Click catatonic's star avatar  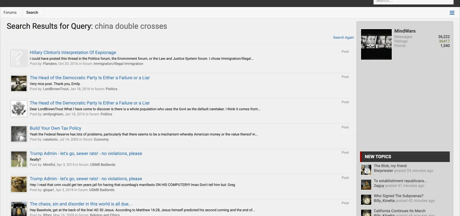coord(19,134)
